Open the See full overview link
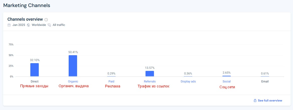293x110 pixels. pyautogui.click(x=270, y=101)
